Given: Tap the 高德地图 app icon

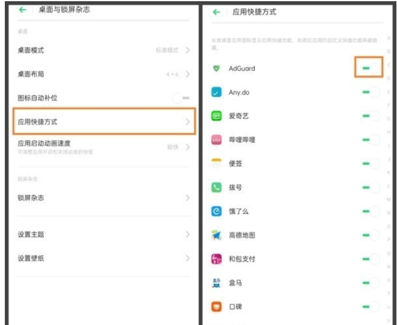Looking at the screenshot, I should [x=217, y=235].
